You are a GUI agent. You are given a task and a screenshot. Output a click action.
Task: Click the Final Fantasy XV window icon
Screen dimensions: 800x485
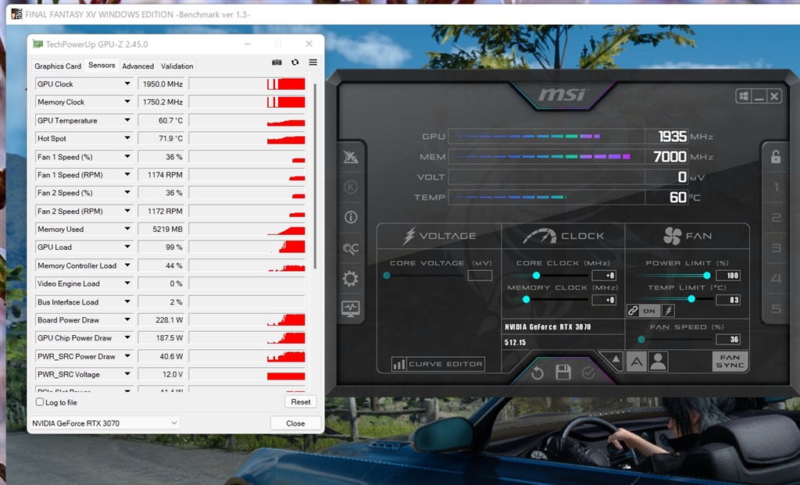[x=16, y=14]
